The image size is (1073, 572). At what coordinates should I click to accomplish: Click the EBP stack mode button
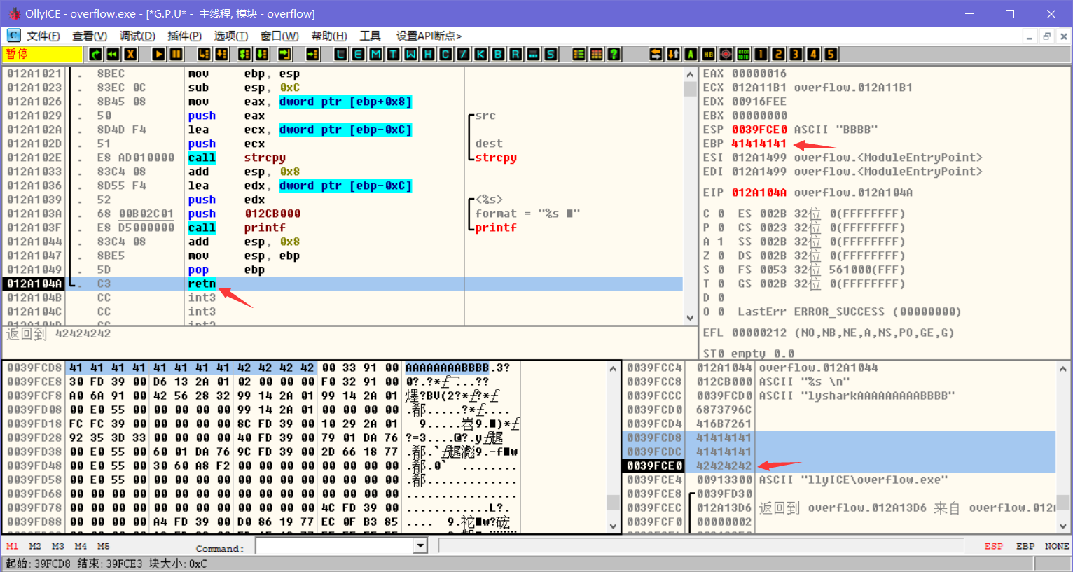1025,546
